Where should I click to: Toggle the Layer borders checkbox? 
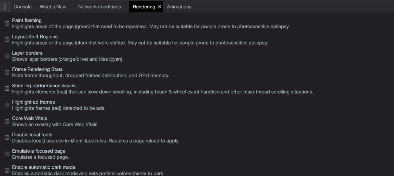coord(7,56)
